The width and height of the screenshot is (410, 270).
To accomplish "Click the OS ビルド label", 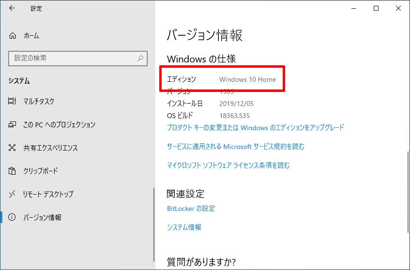I will click(x=180, y=116).
